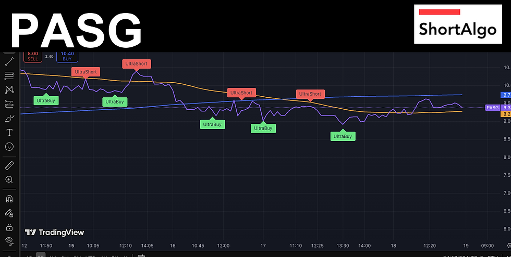Click the 2.40 spread value
Screen dimensions: 511x257
tap(49, 57)
